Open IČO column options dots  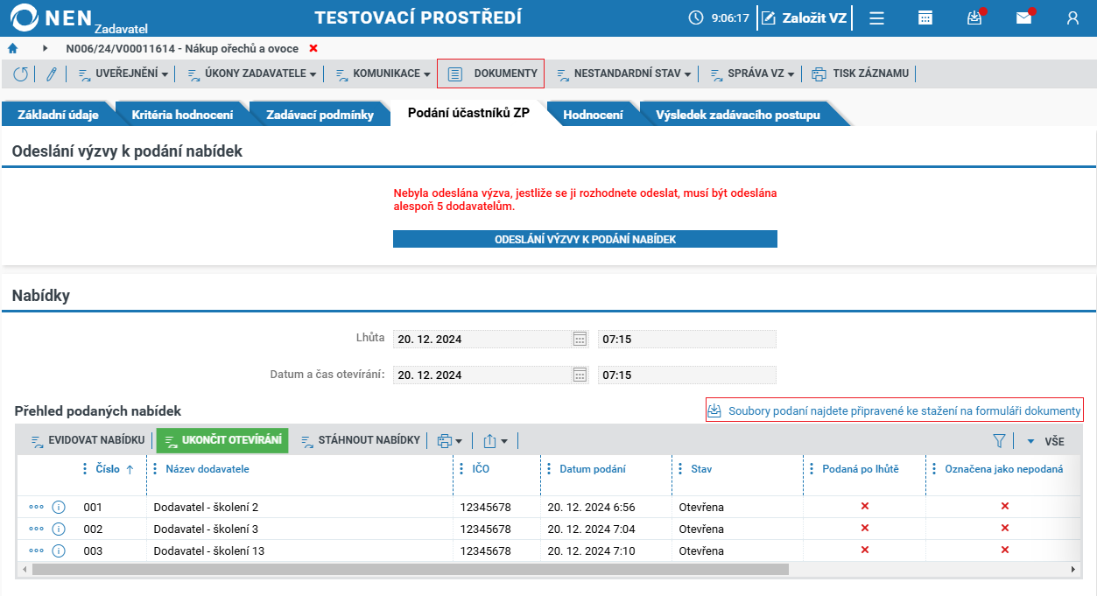tap(461, 469)
